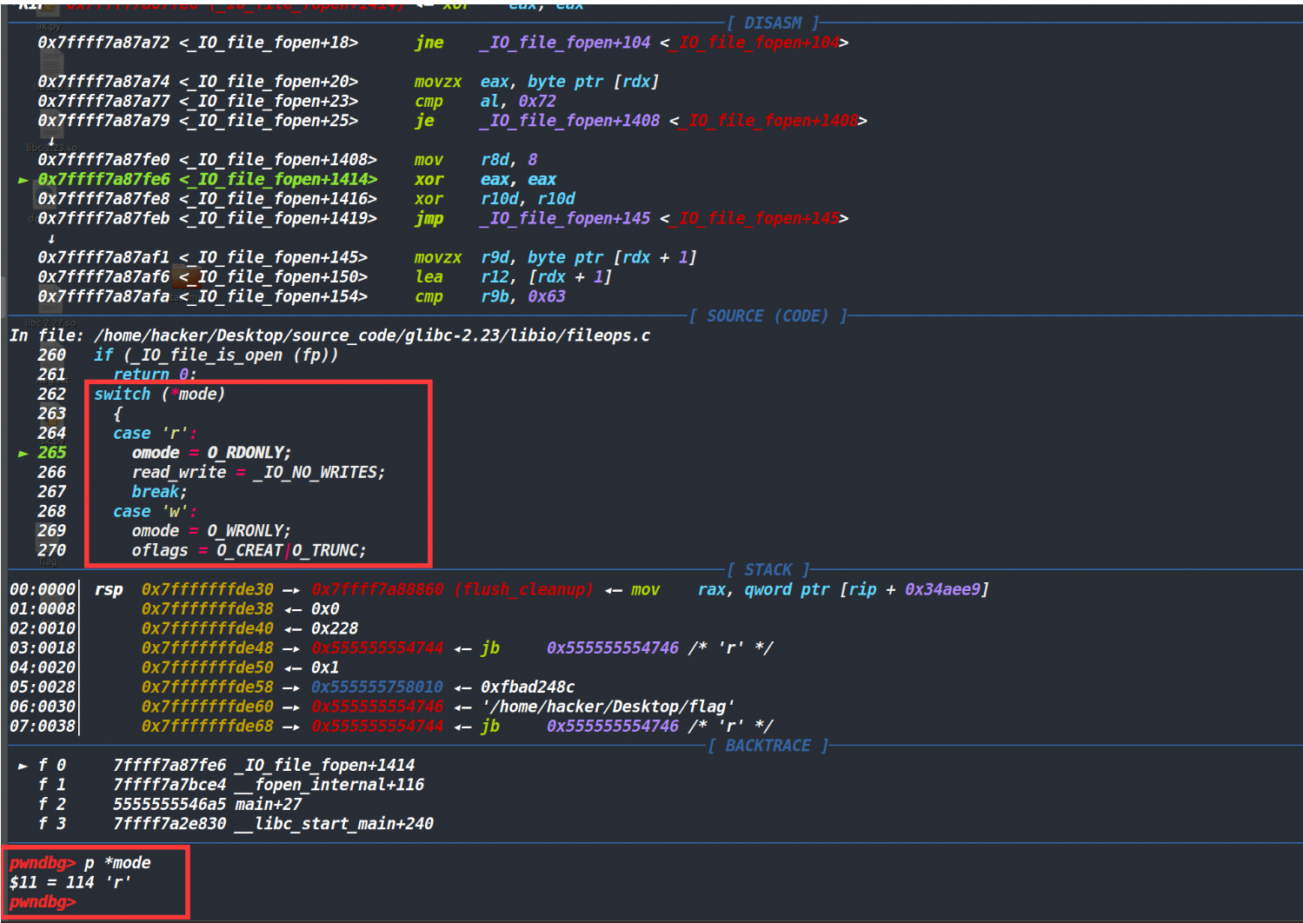
Task: Click the 0xfbad248c file flags value
Action: click(527, 687)
